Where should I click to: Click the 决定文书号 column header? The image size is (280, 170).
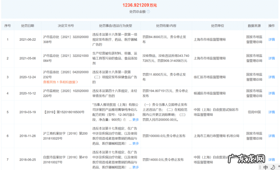coord(66,26)
